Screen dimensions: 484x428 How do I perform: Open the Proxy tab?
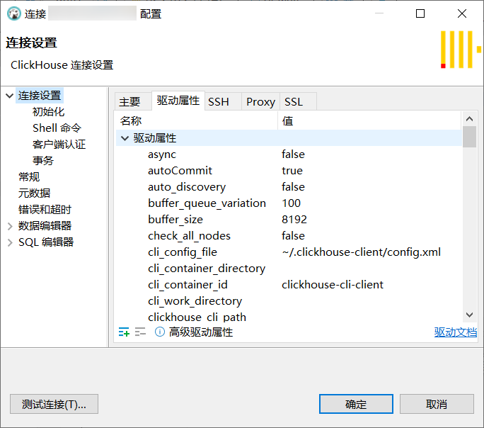coord(260,101)
